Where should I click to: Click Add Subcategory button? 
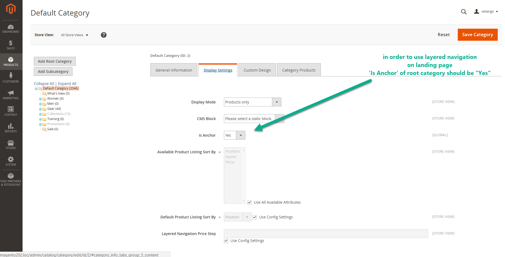pos(53,71)
